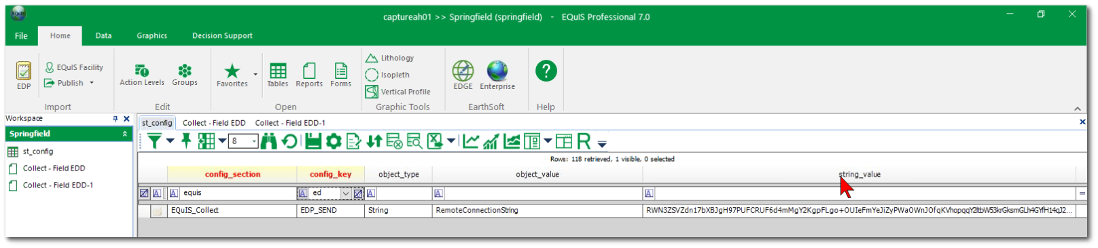1098x248 pixels.
Task: Select the st_config document tab
Action: pyautogui.click(x=157, y=123)
